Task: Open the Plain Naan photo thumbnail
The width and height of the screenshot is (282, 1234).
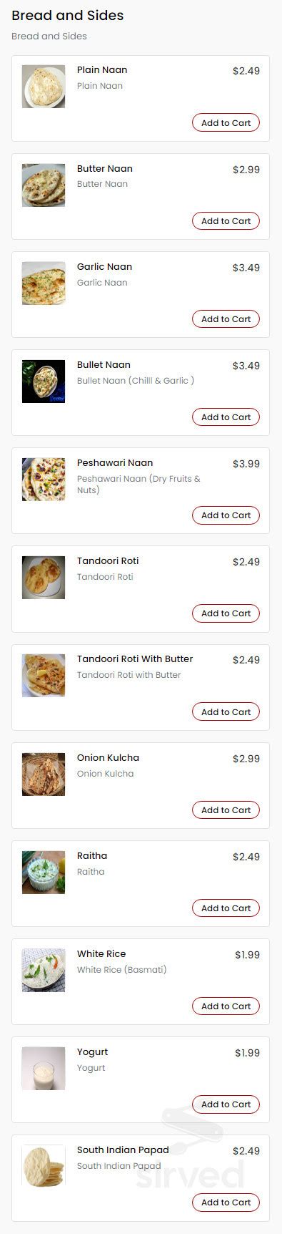Action: 44,87
